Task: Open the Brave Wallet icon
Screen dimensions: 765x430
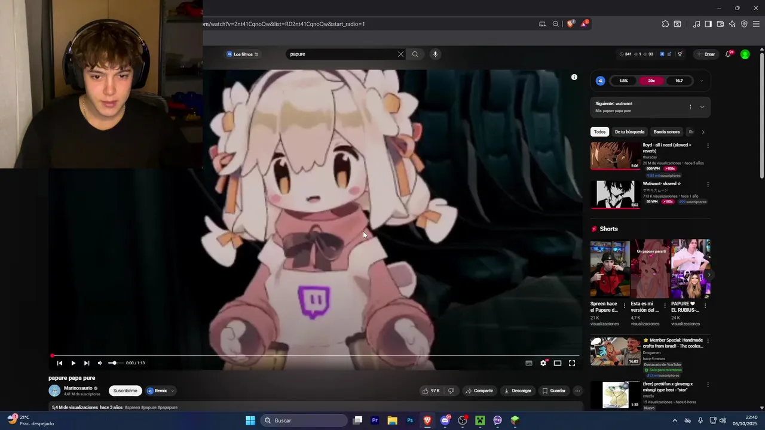Action: coord(720,24)
